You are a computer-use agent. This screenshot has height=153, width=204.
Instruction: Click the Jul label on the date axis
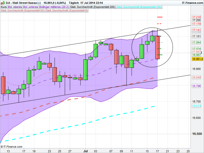point(85,151)
